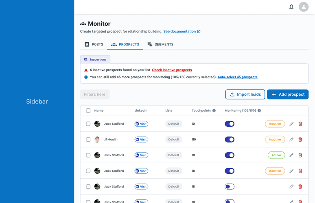Click the blue info icon beside the 45 more prospects message
The width and height of the screenshot is (315, 203).
point(86,77)
